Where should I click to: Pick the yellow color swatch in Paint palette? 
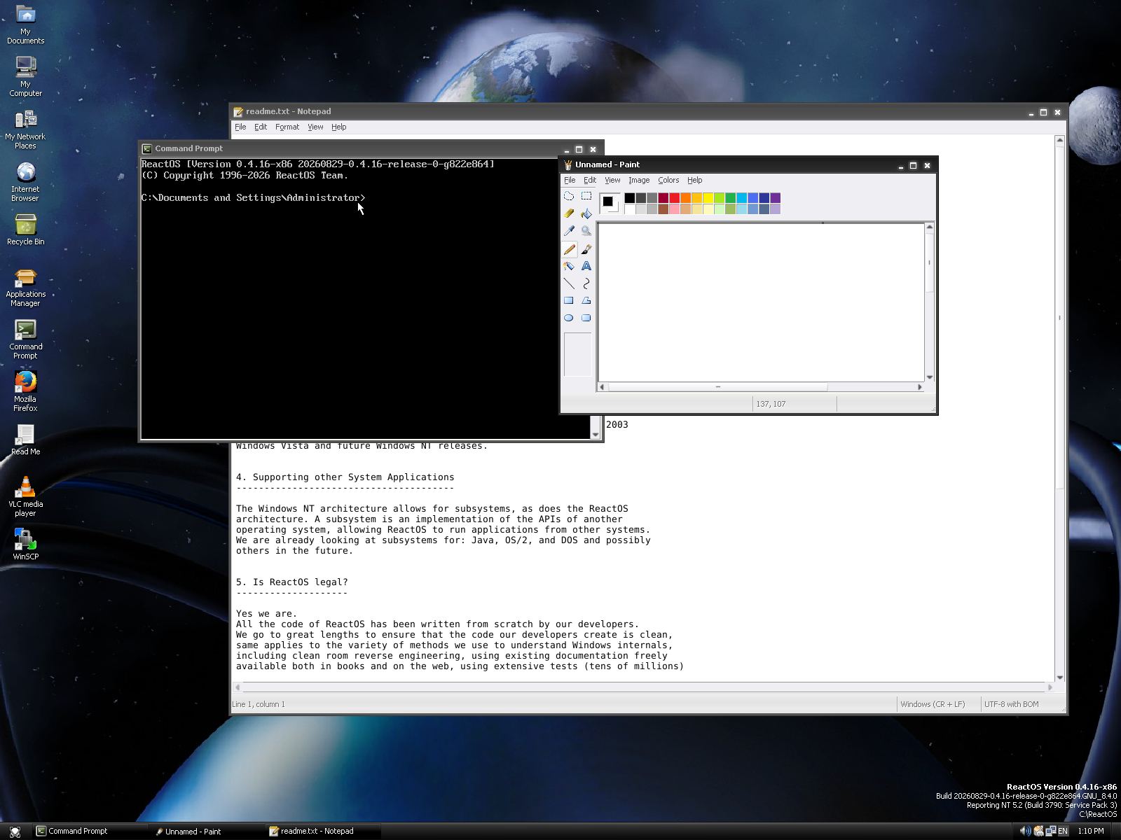coord(708,198)
